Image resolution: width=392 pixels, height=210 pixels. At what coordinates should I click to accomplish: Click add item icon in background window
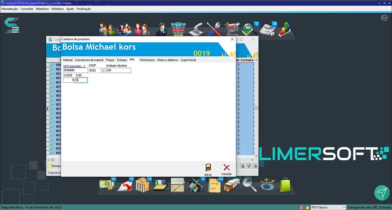point(255,166)
